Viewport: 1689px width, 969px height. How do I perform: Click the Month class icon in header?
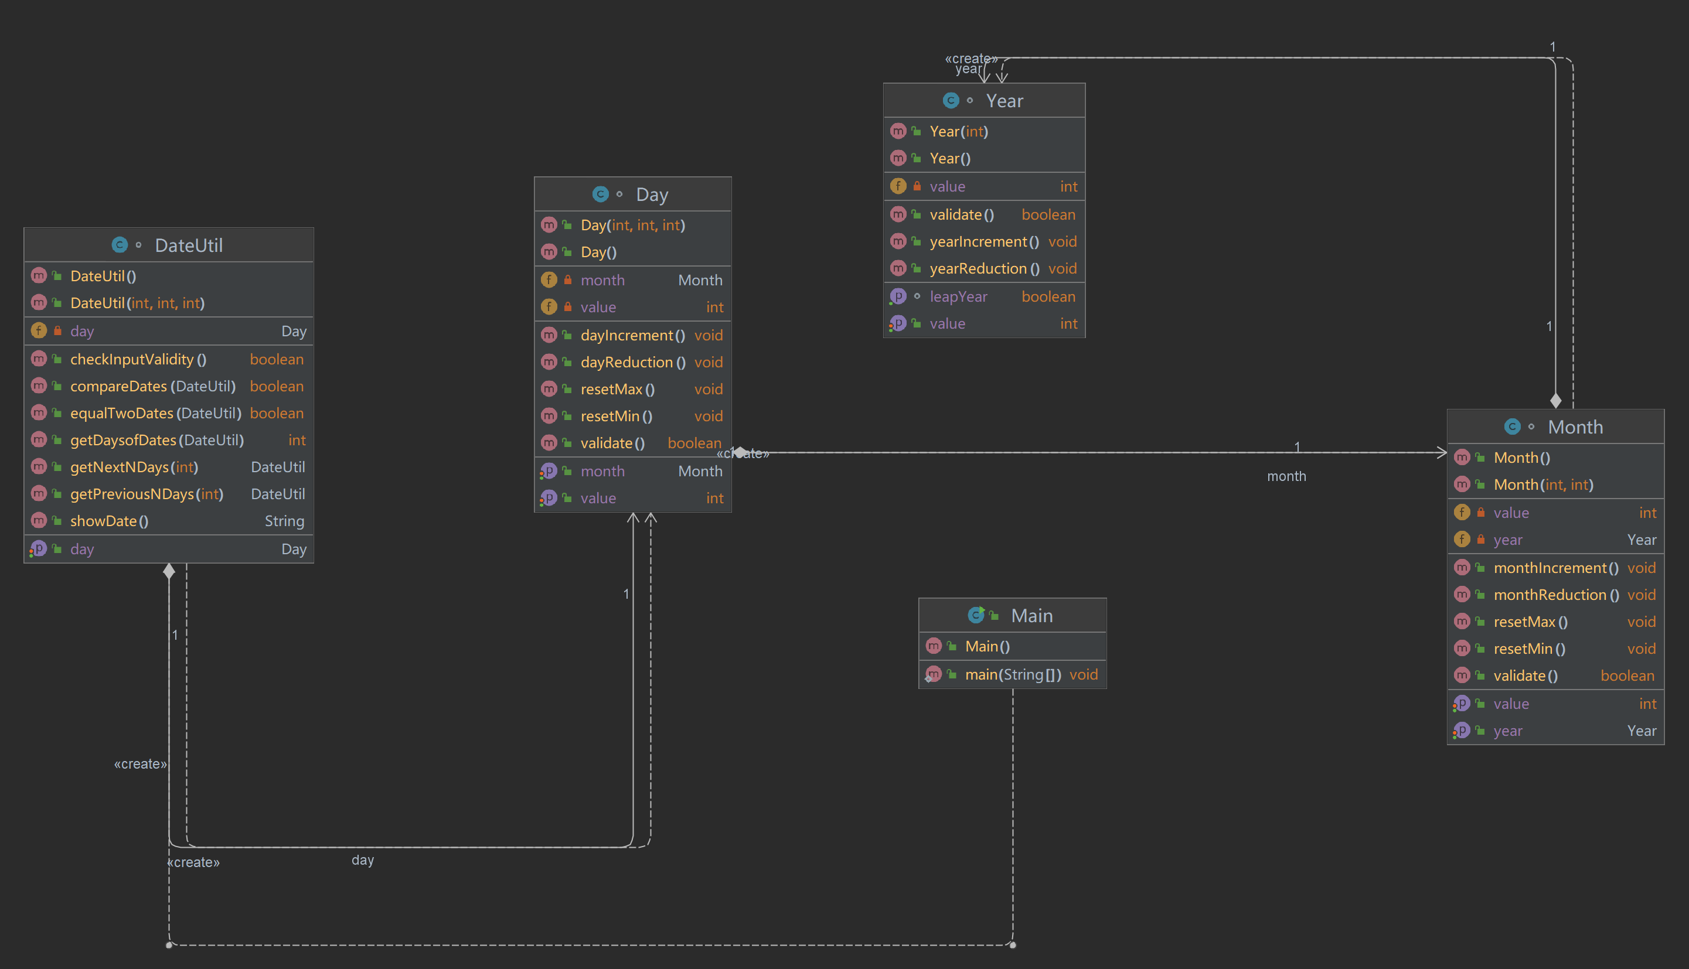pos(1512,427)
